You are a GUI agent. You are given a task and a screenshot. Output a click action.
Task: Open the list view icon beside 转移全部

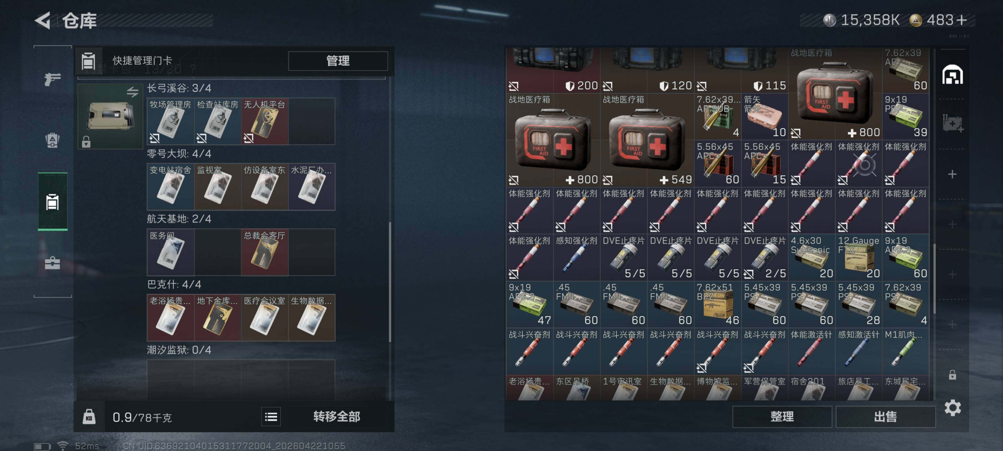[x=270, y=417]
